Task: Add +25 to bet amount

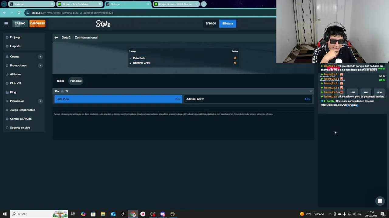Action: pyautogui.click(x=353, y=92)
